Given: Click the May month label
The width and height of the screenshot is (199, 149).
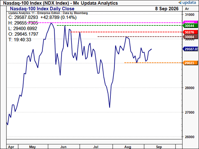Looking at the screenshot, I should click(x=32, y=147).
